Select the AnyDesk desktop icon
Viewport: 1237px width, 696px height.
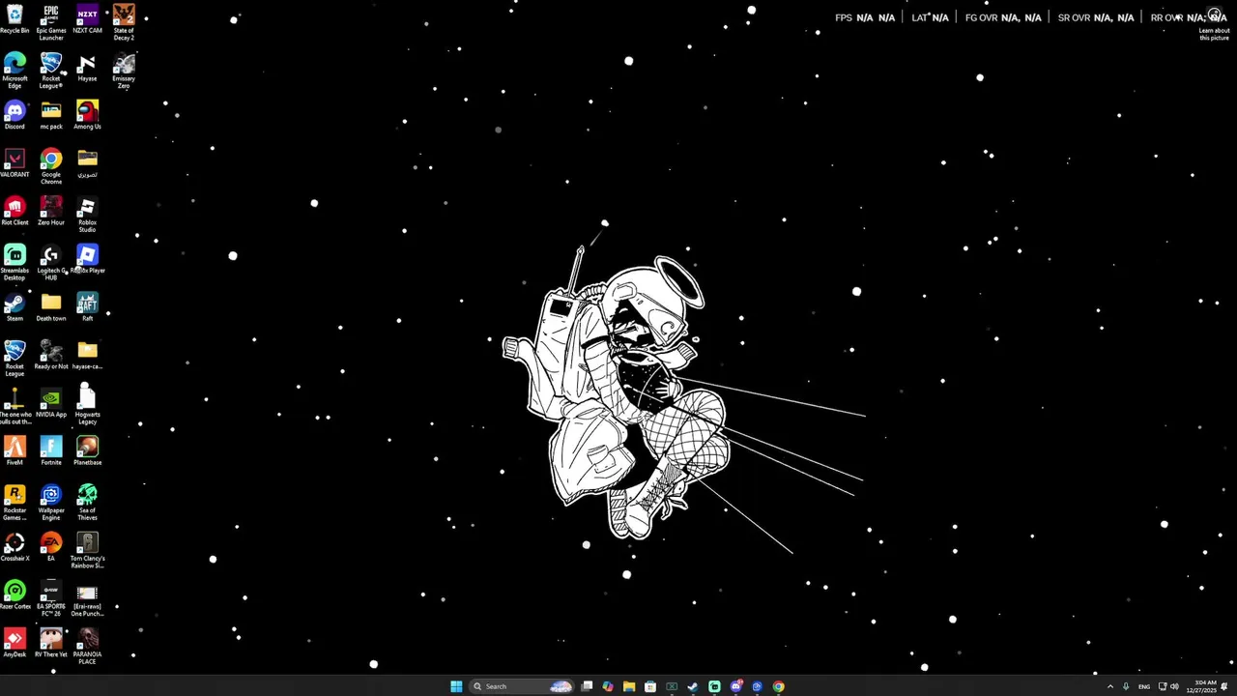14,644
